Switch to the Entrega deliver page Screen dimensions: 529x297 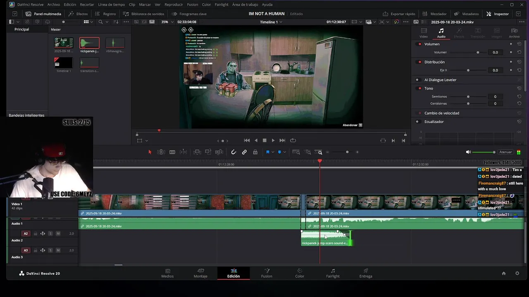click(366, 273)
